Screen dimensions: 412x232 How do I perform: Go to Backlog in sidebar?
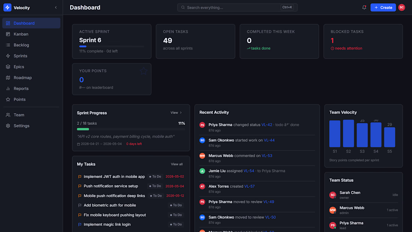pos(31,45)
